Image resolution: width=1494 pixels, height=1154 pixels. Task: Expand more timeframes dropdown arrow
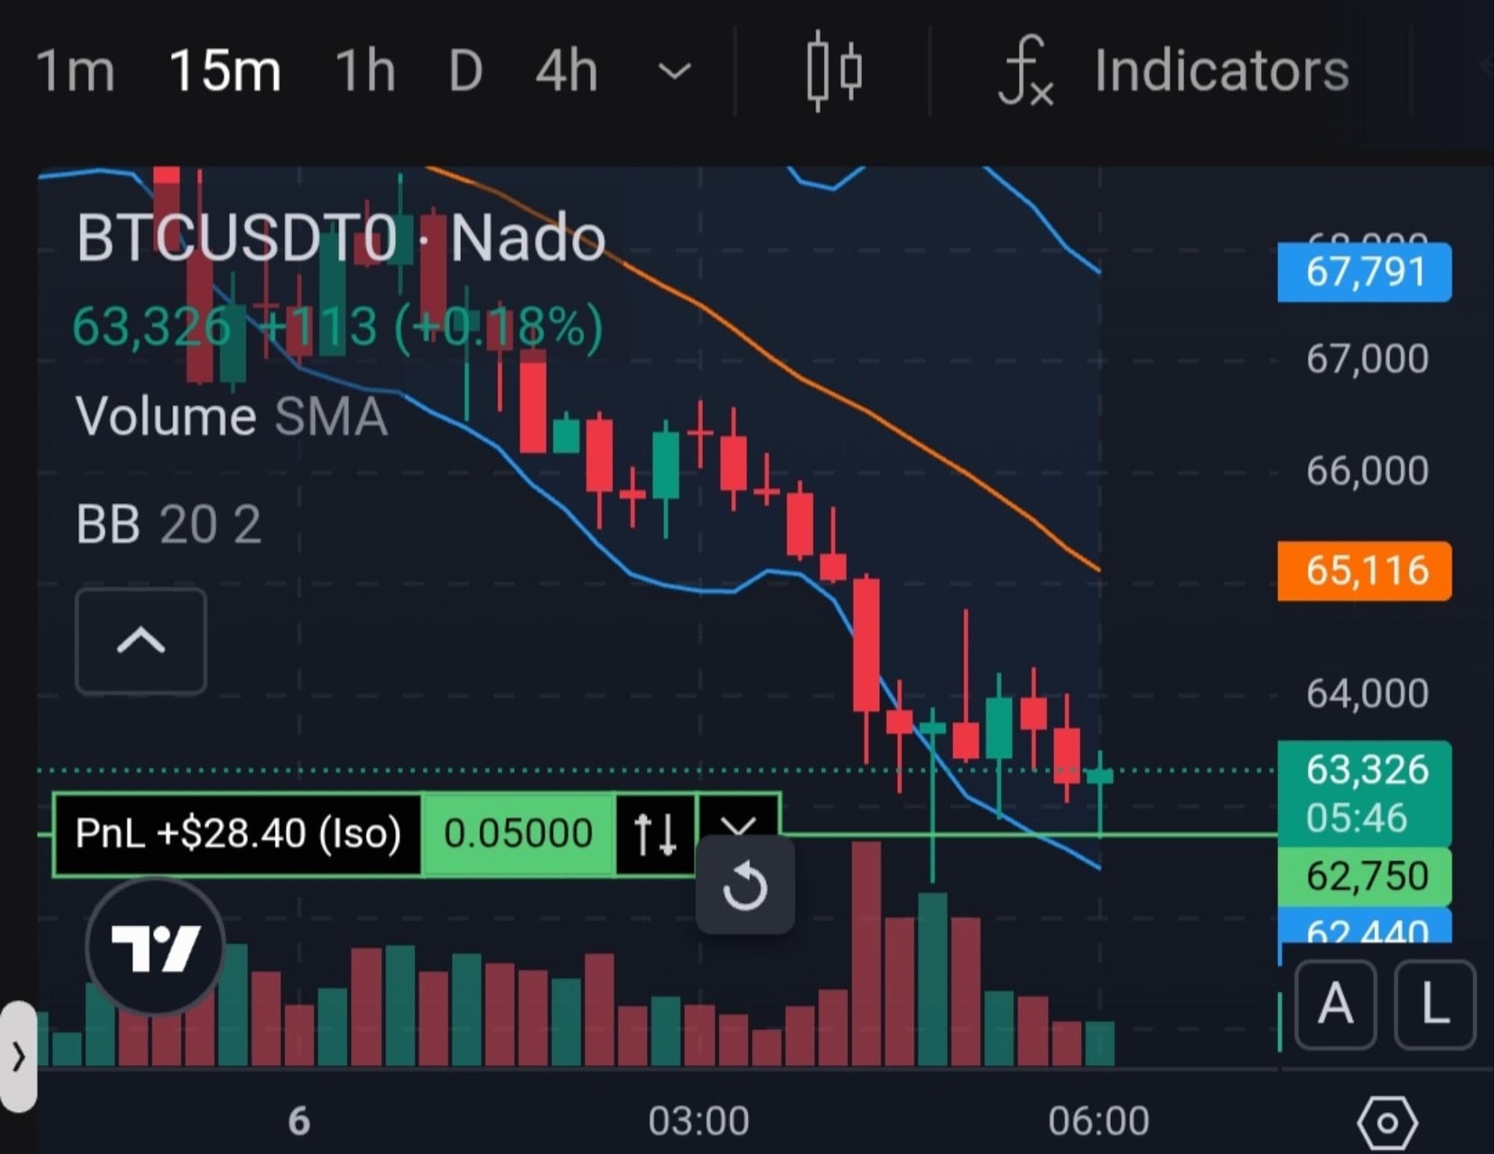pos(674,72)
